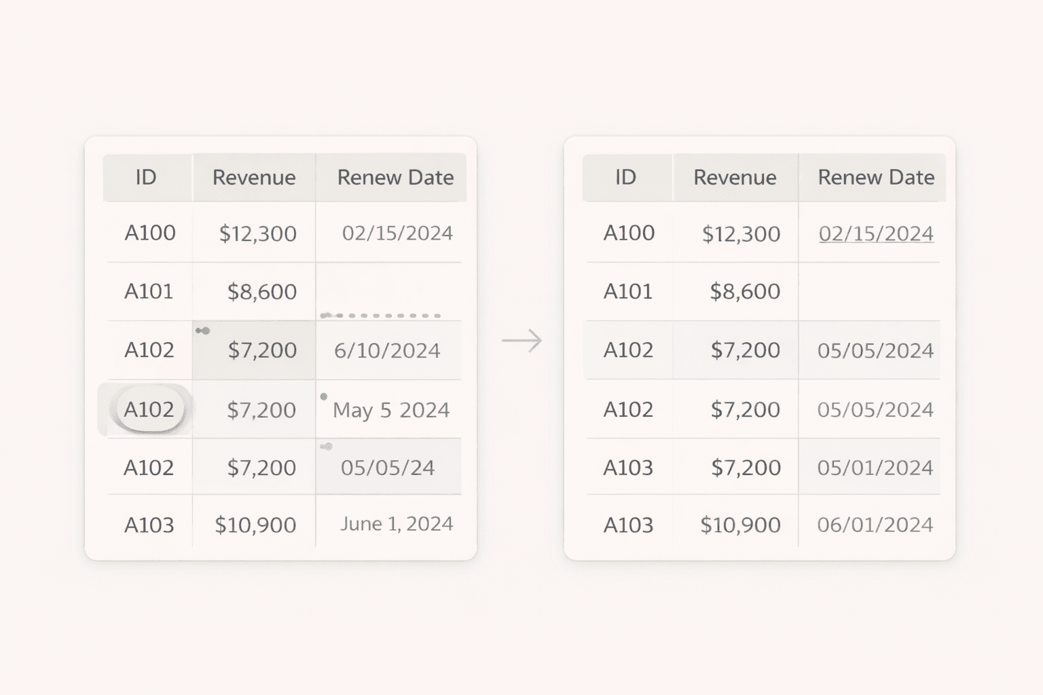Click the Revenue header in the right table

pyautogui.click(x=735, y=177)
